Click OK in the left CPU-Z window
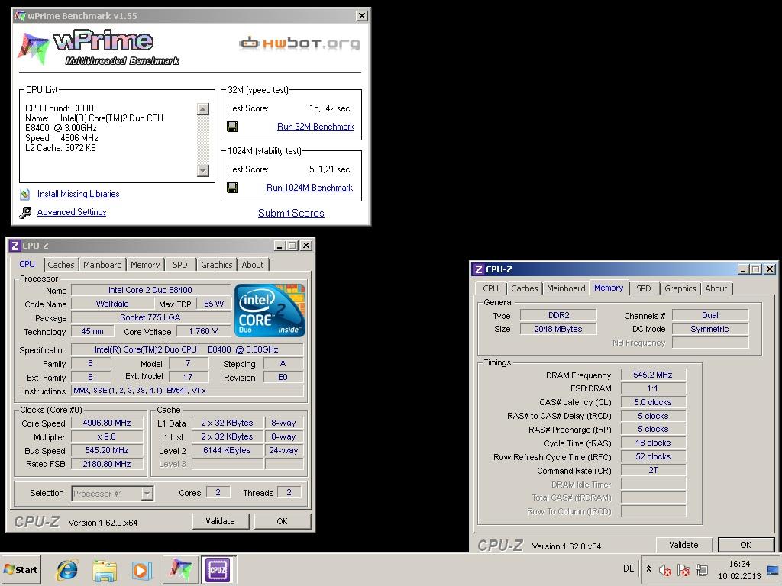Screen dimensions: 782x586 click(x=283, y=521)
